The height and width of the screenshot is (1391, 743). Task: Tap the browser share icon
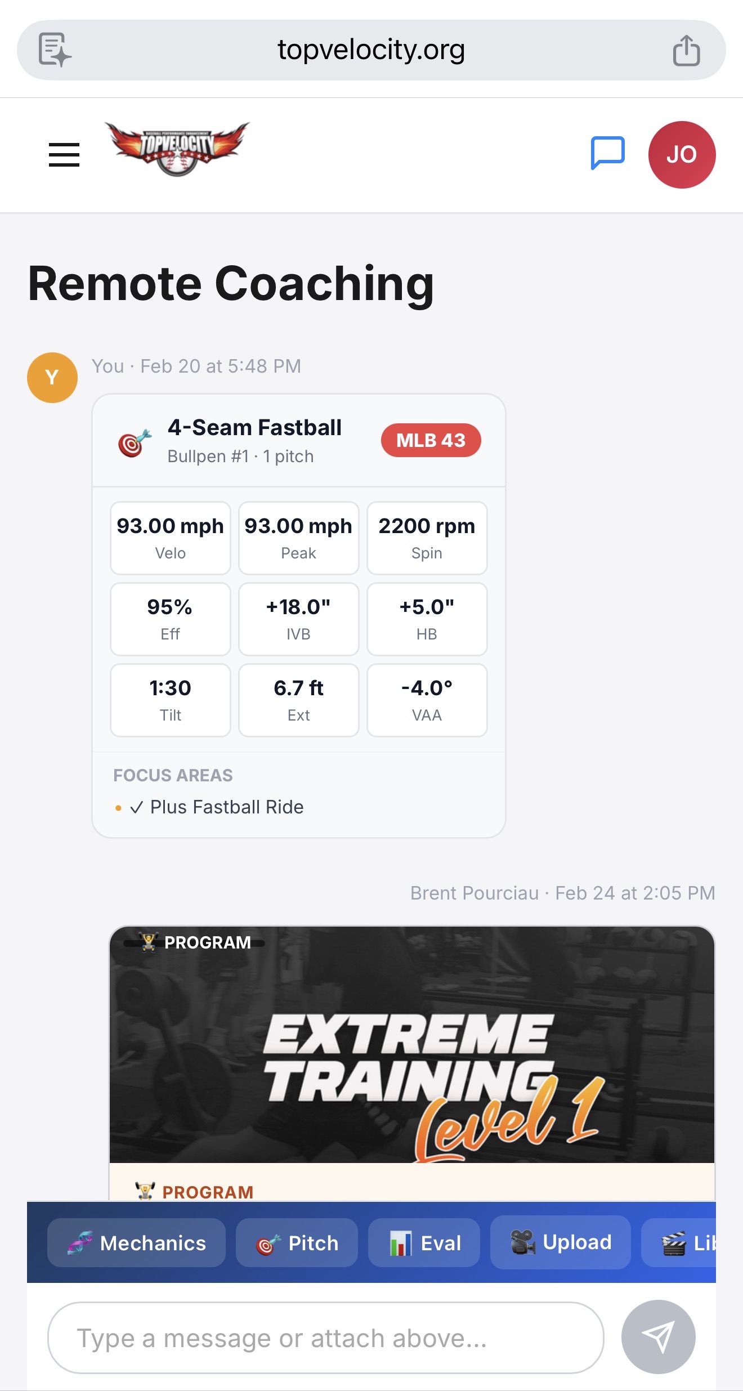coord(686,51)
